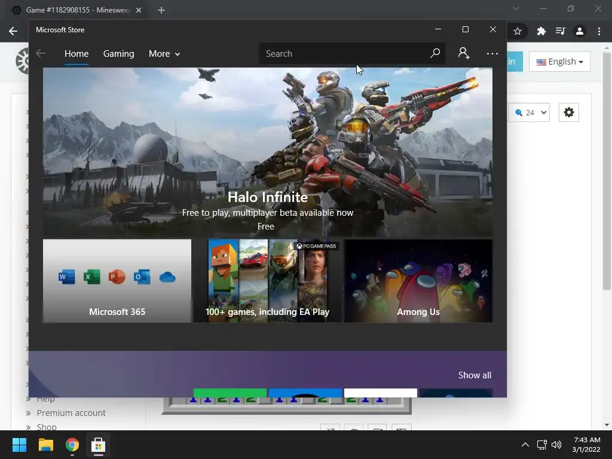Click the Store Search input field
Screen dimensions: 612x459
pos(353,53)
